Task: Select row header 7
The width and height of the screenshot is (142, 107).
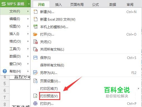Action: coord(5,97)
